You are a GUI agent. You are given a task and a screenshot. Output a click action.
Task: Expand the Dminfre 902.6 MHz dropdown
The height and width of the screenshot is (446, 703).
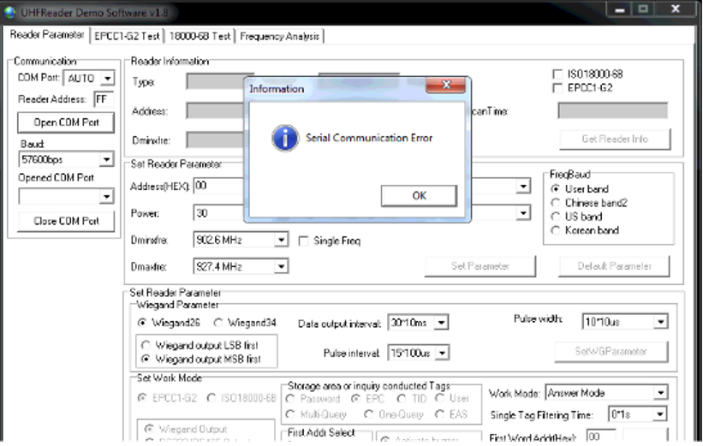281,241
